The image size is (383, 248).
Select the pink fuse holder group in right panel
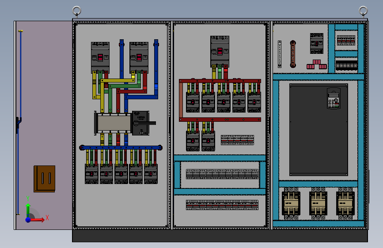317,64
